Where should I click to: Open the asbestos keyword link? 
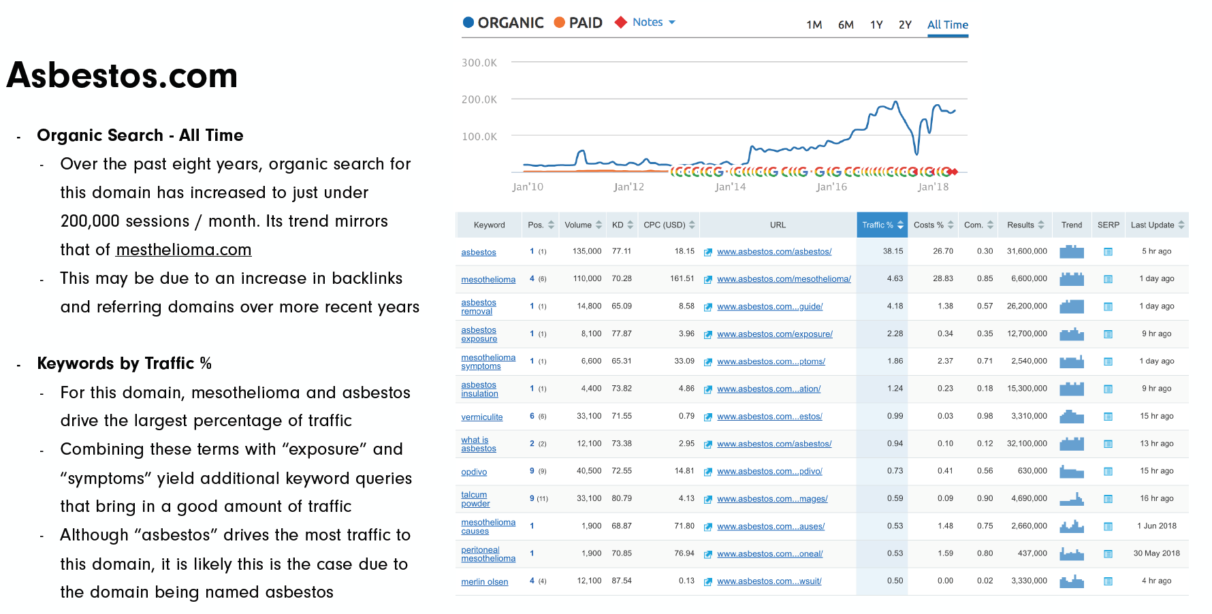point(479,253)
